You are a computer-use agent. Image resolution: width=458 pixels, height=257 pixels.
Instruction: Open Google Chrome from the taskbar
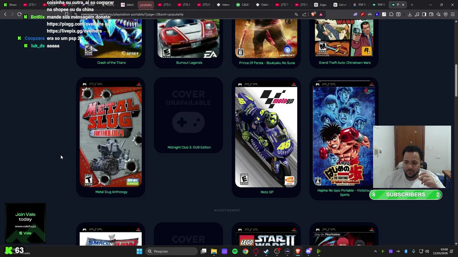coord(245,251)
